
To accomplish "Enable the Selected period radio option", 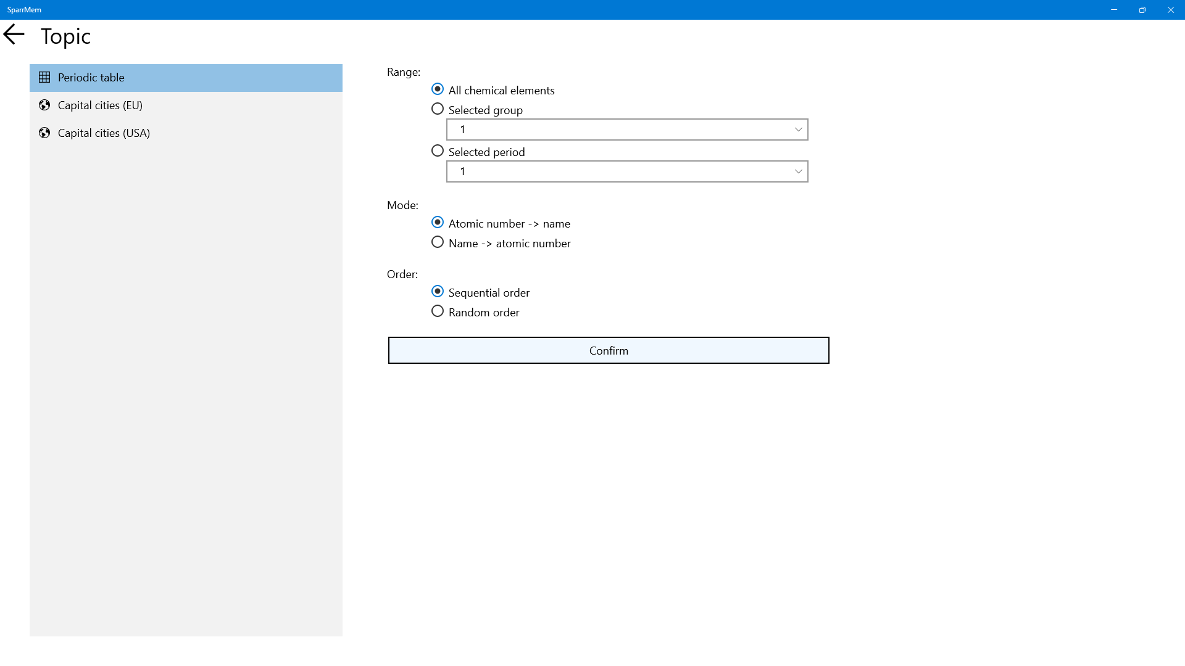I will pyautogui.click(x=438, y=151).
